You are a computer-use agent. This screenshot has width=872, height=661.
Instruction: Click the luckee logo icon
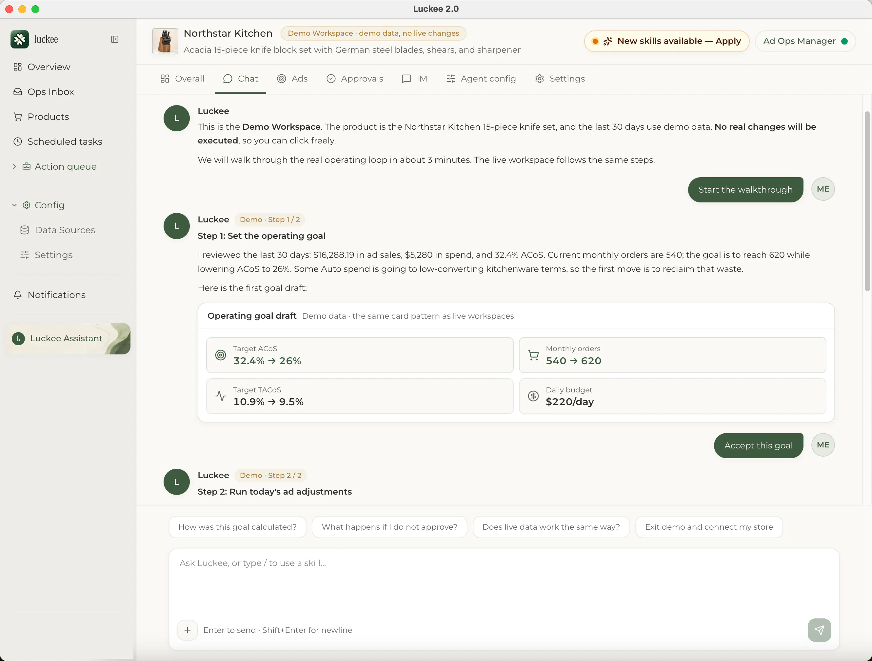20,39
